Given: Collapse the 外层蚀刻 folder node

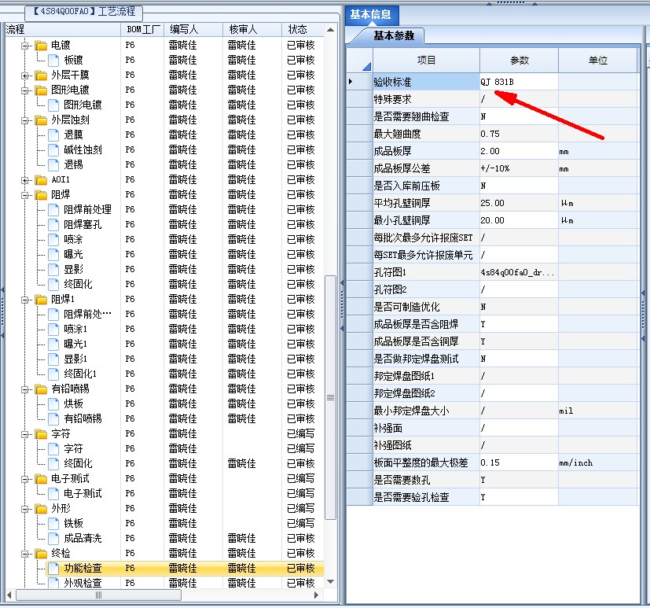Looking at the screenshot, I should click(x=25, y=120).
